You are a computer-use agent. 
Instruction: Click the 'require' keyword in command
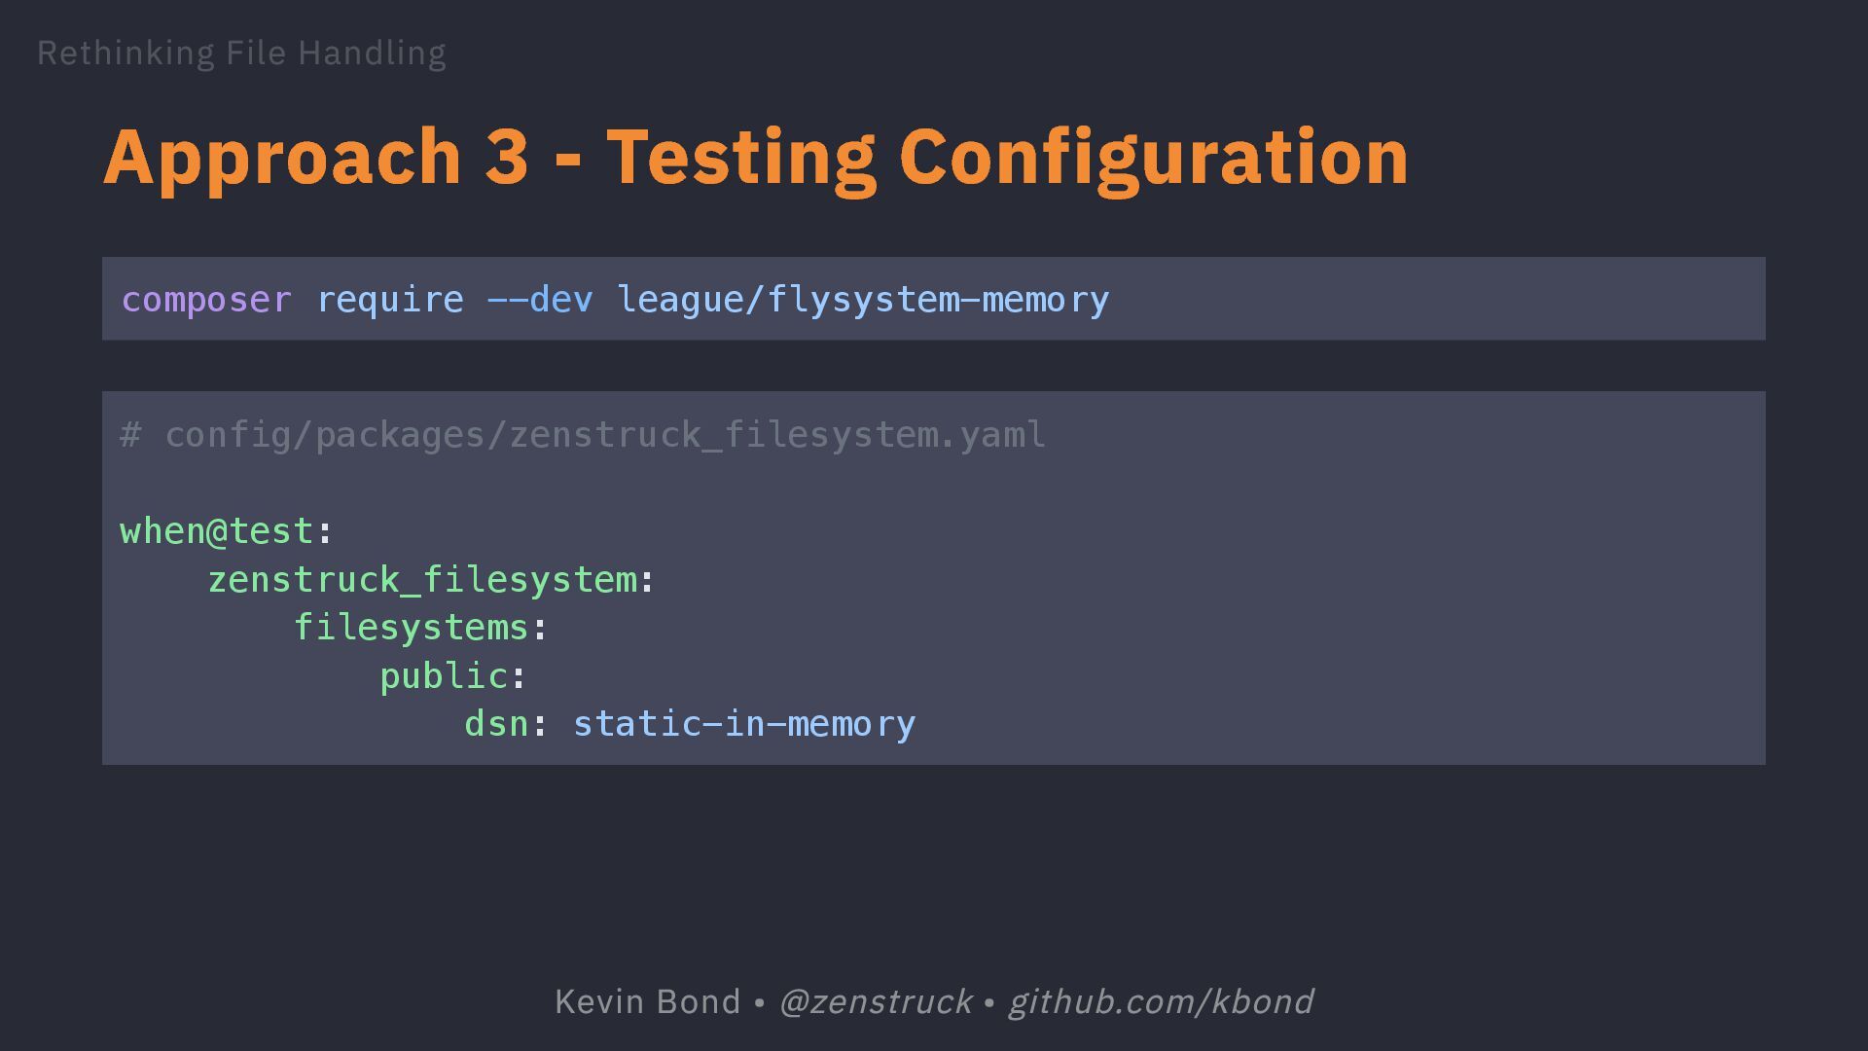(x=390, y=300)
